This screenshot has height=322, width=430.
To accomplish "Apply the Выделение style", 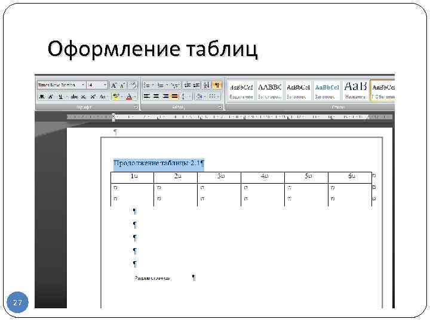I will point(241,91).
